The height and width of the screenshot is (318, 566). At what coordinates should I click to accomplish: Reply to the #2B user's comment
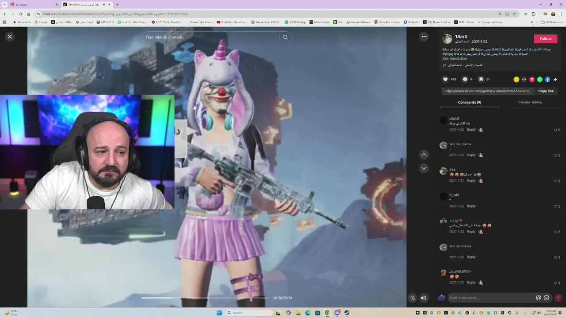(x=471, y=181)
